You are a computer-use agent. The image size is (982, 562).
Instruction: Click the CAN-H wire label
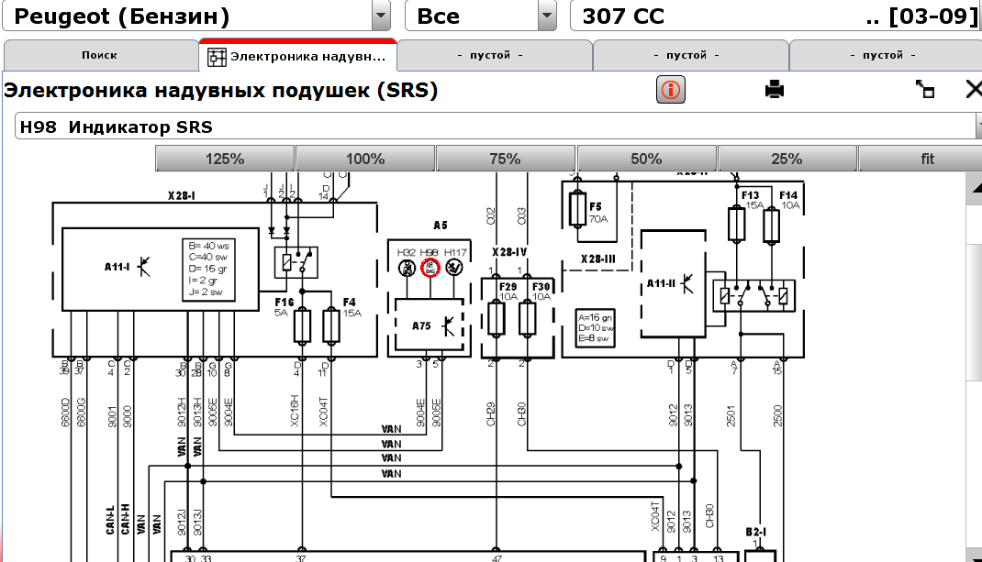[x=125, y=520]
